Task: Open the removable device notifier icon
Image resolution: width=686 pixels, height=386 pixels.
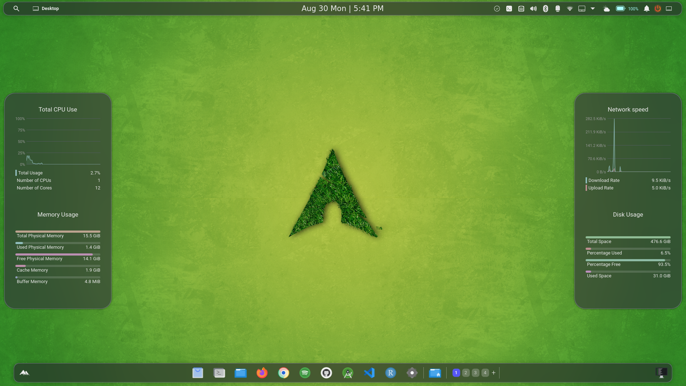Action: coord(558,9)
